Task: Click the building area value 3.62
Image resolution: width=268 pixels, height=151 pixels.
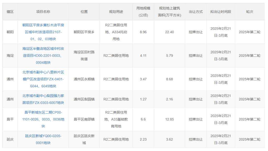Action: pyautogui.click(x=169, y=139)
